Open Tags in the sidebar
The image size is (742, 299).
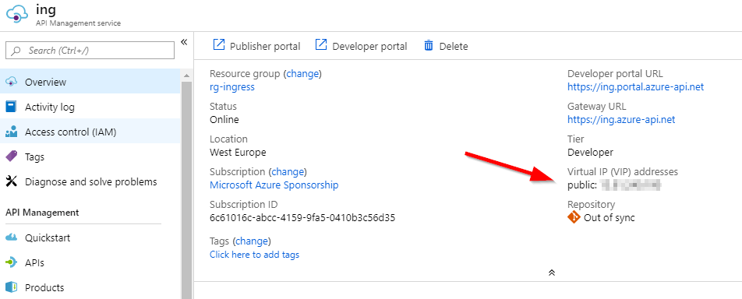point(90,157)
